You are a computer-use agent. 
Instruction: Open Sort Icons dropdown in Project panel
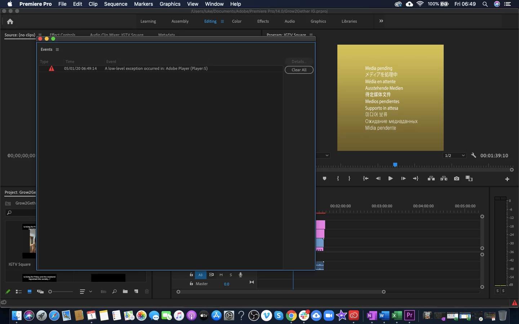click(85, 292)
